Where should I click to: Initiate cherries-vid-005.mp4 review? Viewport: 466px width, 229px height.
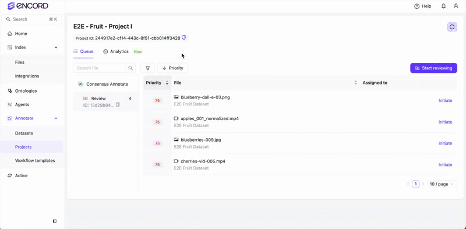[x=445, y=165]
